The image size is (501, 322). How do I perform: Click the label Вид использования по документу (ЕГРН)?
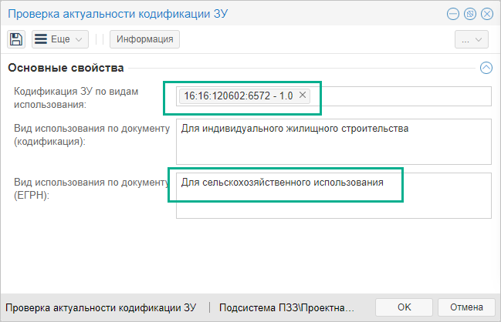click(91, 189)
